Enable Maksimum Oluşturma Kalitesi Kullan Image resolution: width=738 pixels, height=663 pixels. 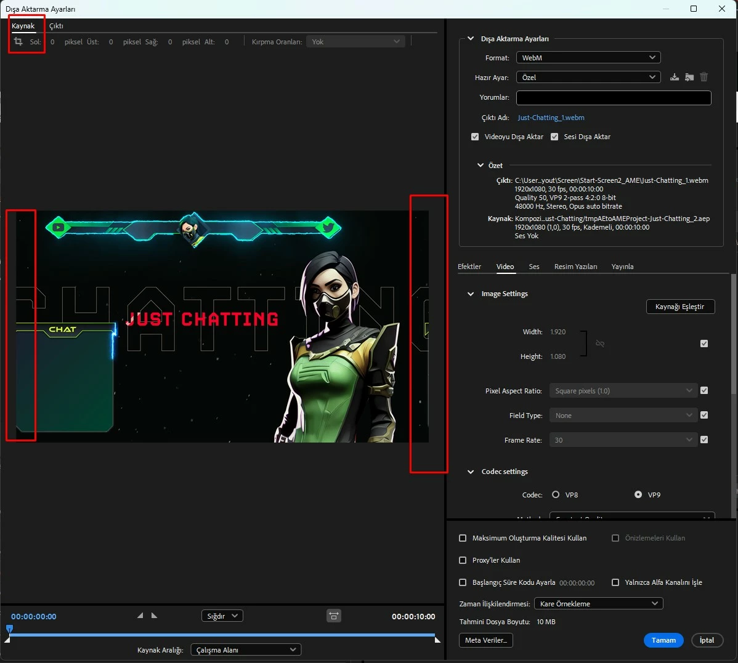[463, 538]
